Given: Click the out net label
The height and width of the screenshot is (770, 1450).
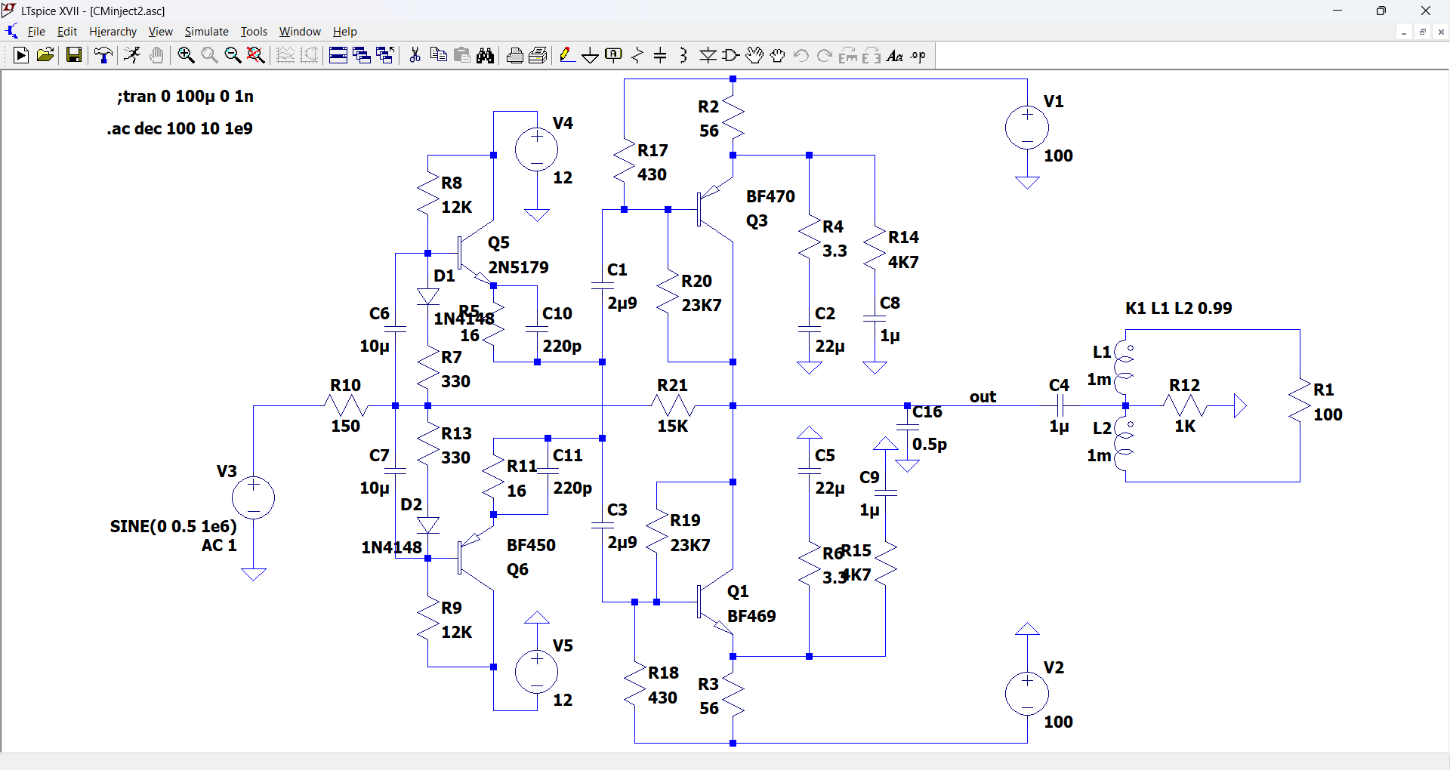Looking at the screenshot, I should tap(983, 397).
